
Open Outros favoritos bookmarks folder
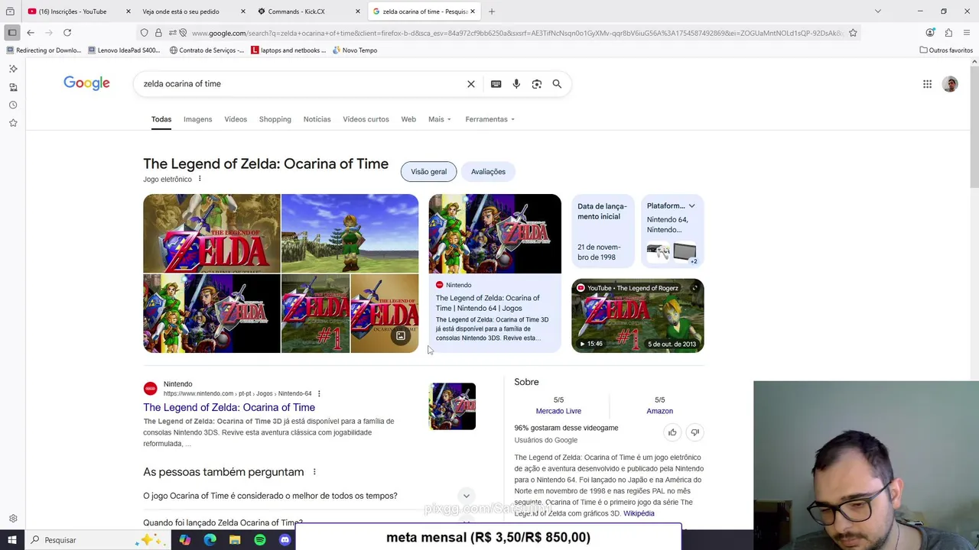click(946, 50)
